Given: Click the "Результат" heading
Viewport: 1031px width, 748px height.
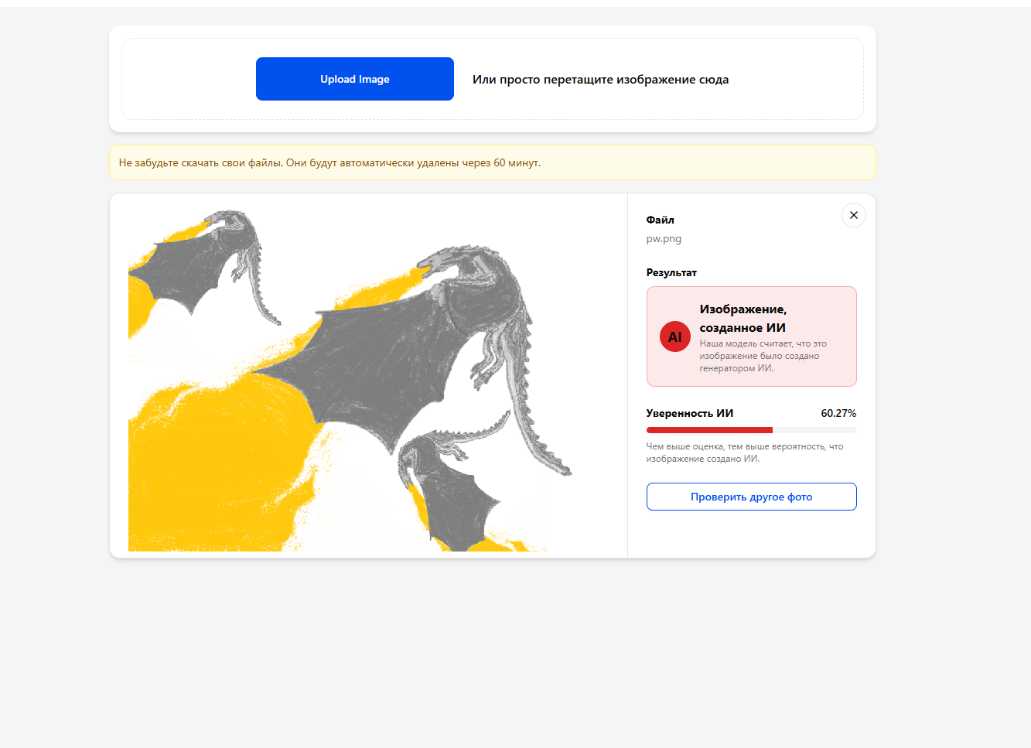Looking at the screenshot, I should [x=671, y=273].
